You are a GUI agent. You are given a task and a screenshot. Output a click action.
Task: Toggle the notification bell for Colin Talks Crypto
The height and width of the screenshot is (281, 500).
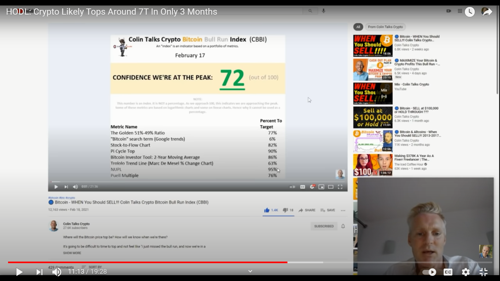tap(343, 226)
